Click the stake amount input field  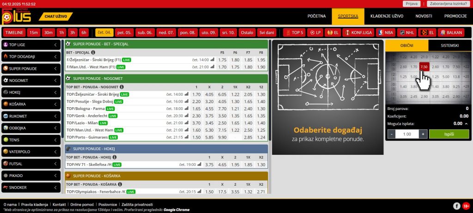click(406, 134)
